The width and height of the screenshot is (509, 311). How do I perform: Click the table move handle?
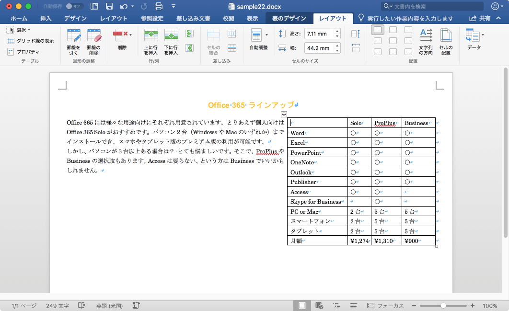[x=284, y=114]
